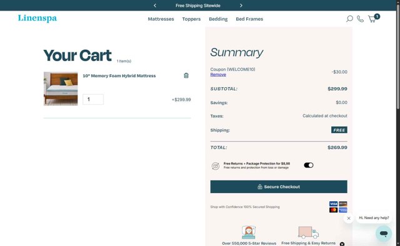Click the '1 Item(s)' cart count text
Screen dimensions: 400x246
pyautogui.click(x=124, y=61)
